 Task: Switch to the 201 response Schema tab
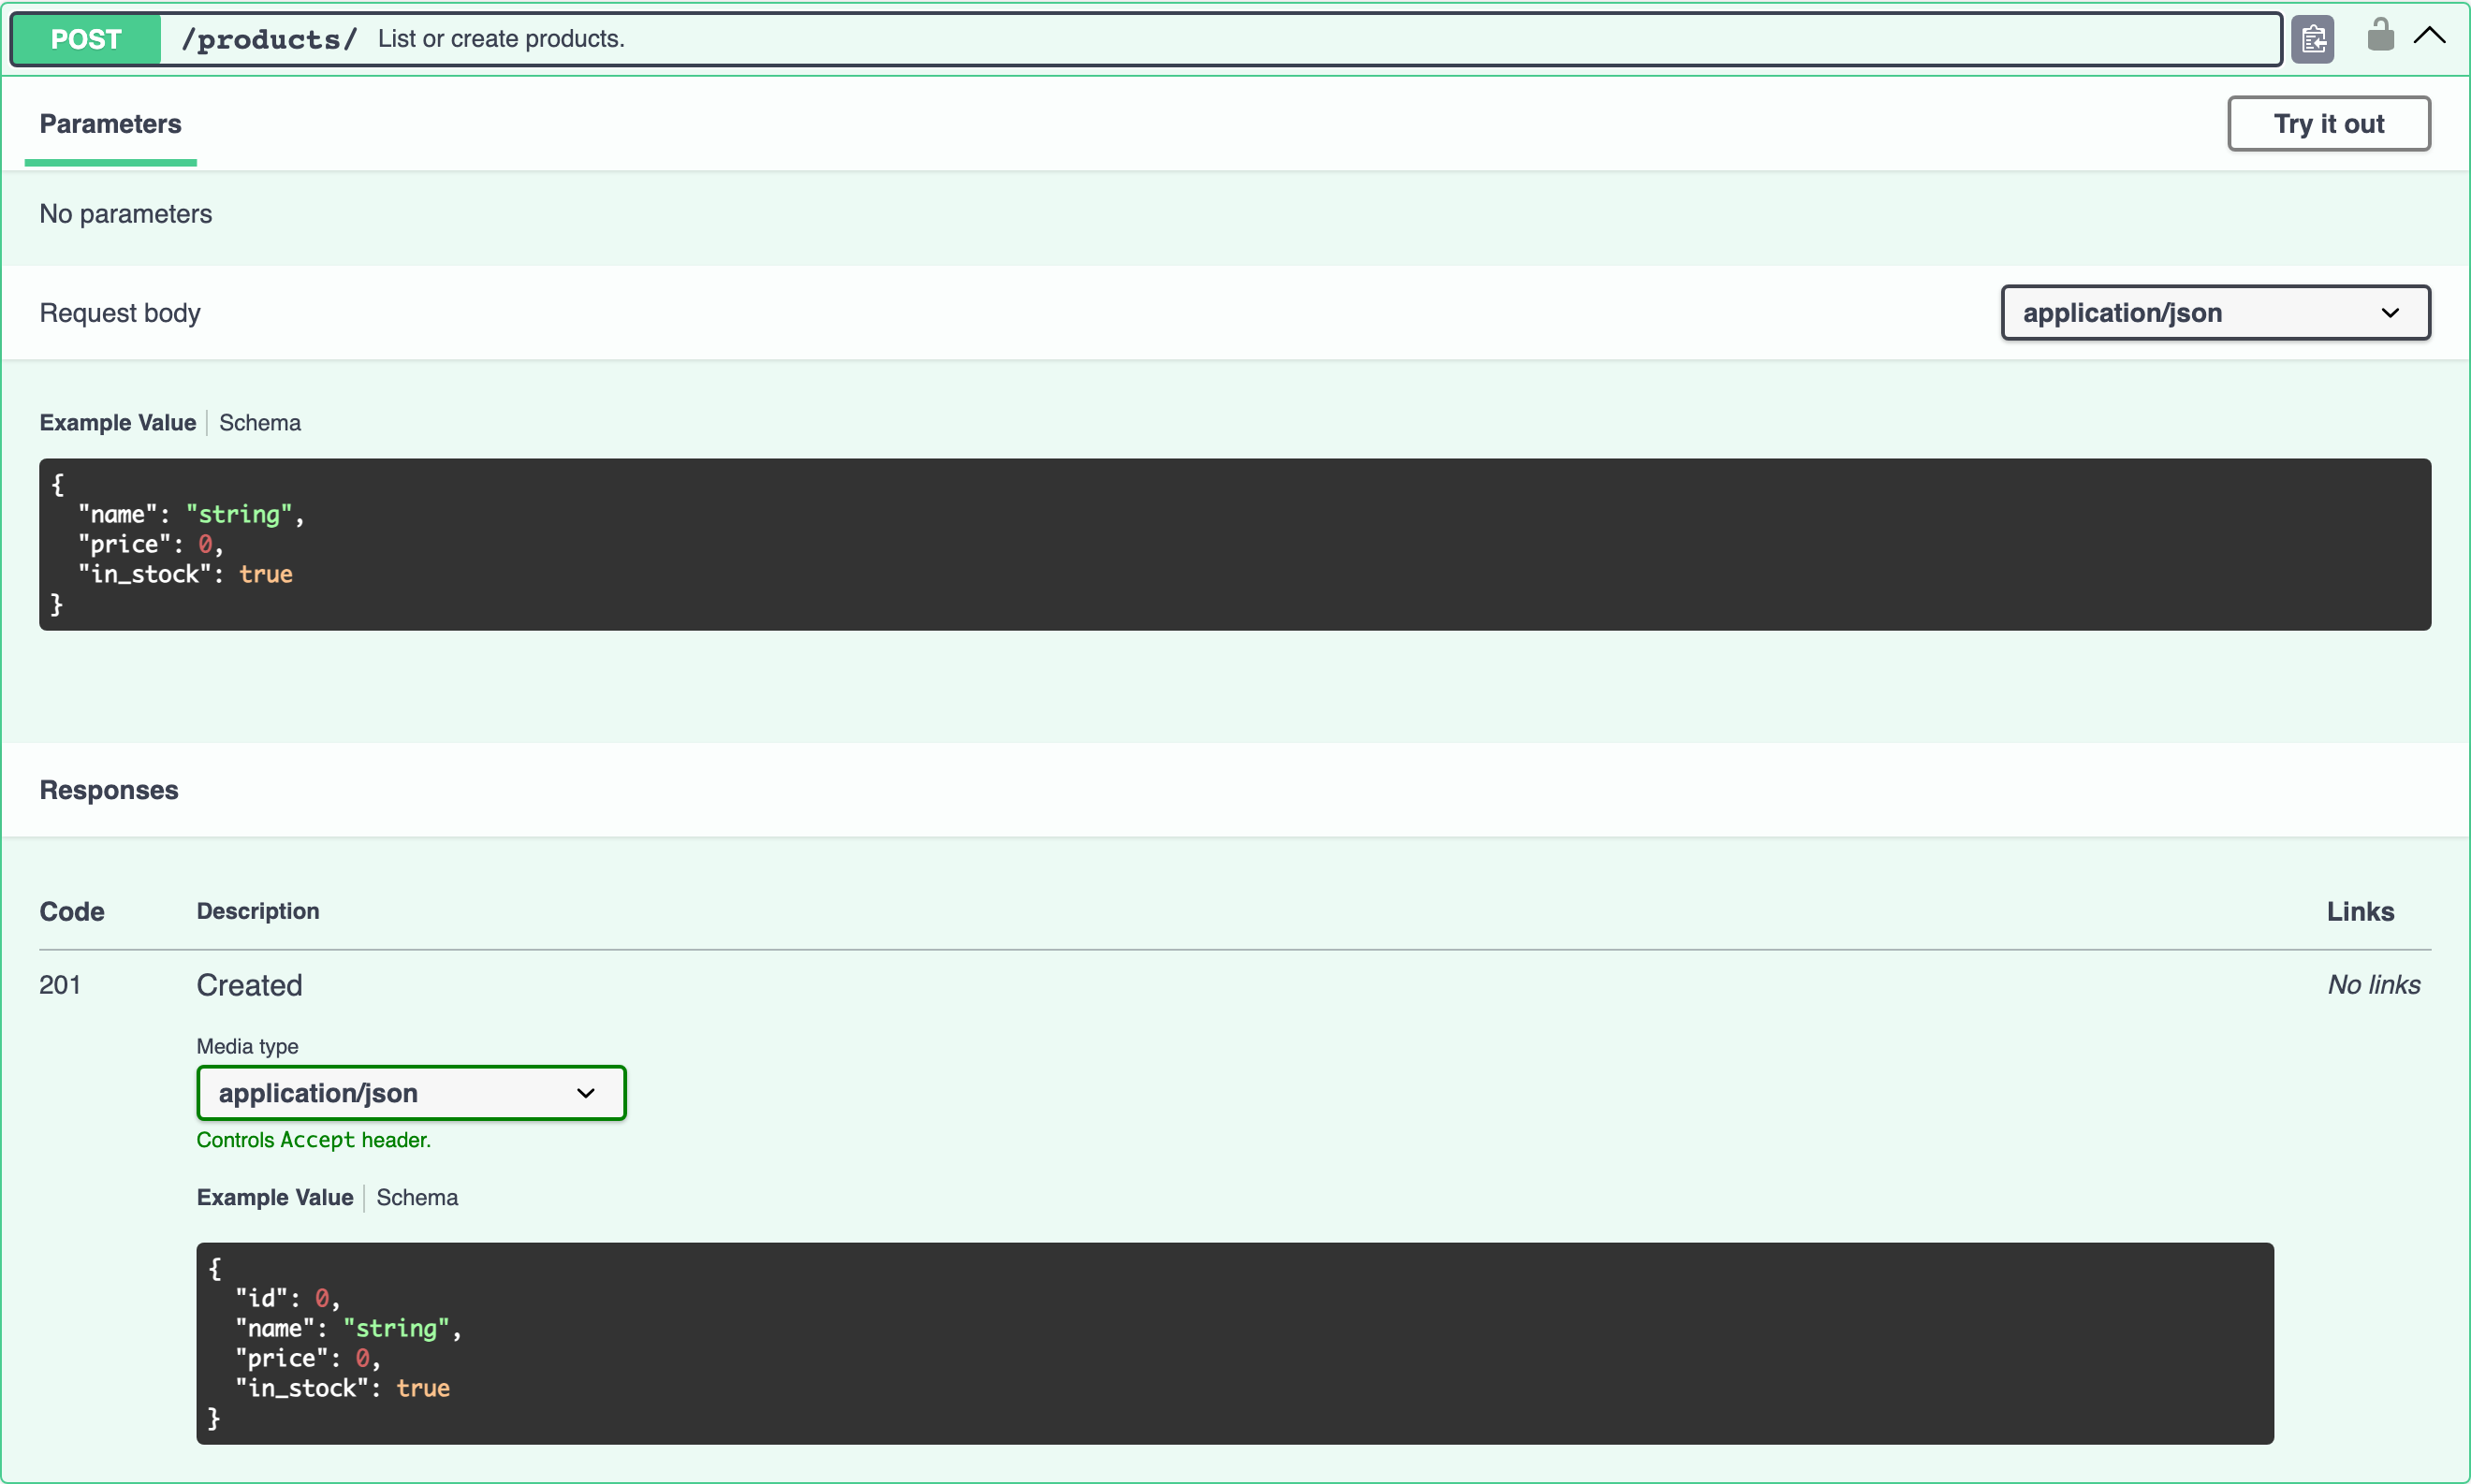[x=417, y=1197]
